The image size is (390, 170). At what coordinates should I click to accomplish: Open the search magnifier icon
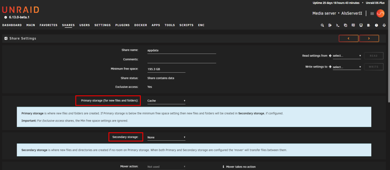click(323, 25)
